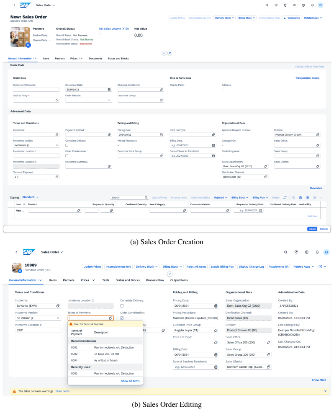The image size is (334, 411).
Task: Click the search icon in the Items table toolbar
Action: (x=146, y=198)
